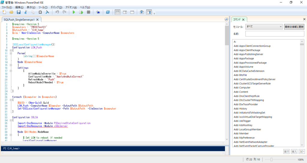Select the コマンド add-on tab
The image size is (307, 163).
coord(237,19)
